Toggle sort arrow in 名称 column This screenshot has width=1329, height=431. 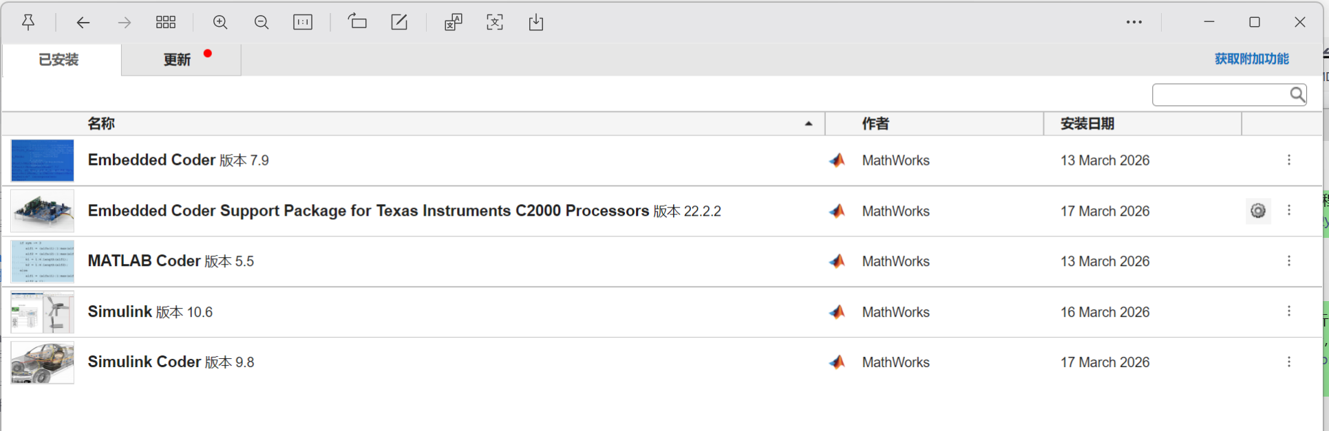pos(809,124)
